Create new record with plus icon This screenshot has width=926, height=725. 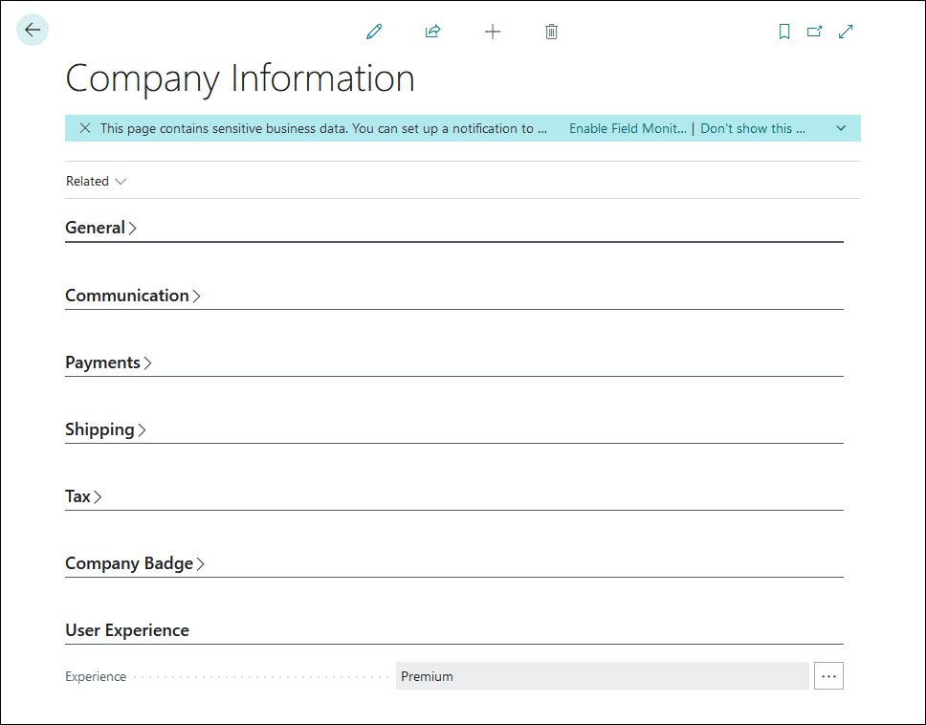pos(493,32)
